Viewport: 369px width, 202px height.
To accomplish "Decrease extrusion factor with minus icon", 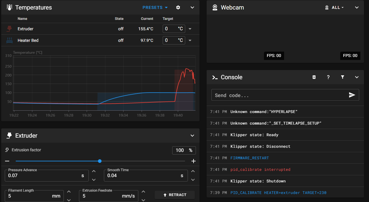I will [x=7, y=161].
